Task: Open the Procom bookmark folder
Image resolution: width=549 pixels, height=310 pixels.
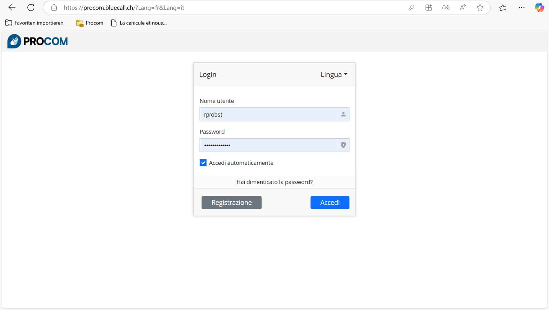Action: 90,23
